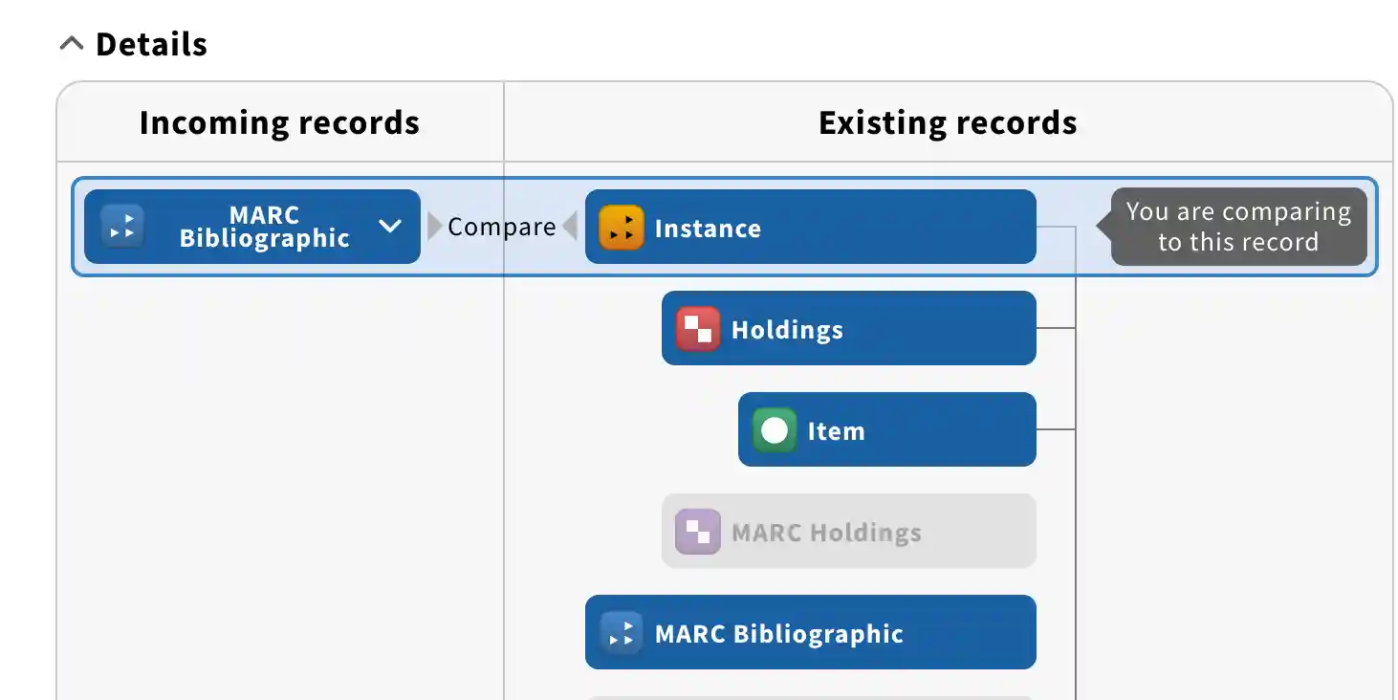
Task: Click the Incoming records column header
Action: pyautogui.click(x=279, y=122)
